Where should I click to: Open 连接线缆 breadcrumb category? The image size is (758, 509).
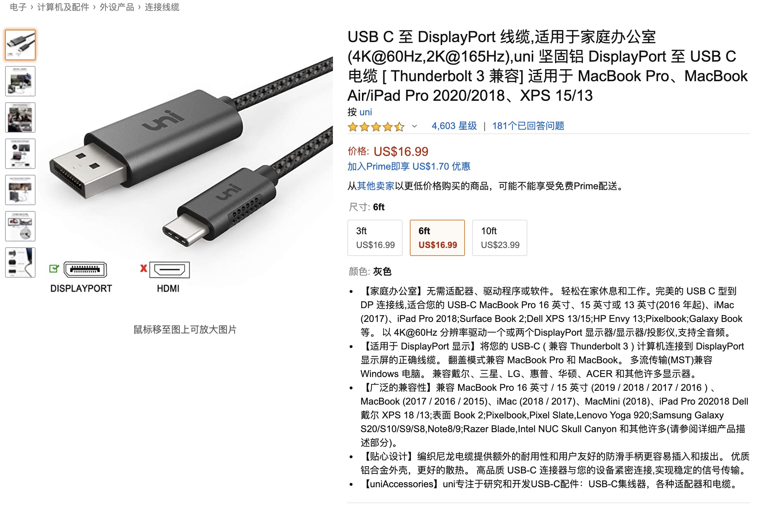coord(162,7)
